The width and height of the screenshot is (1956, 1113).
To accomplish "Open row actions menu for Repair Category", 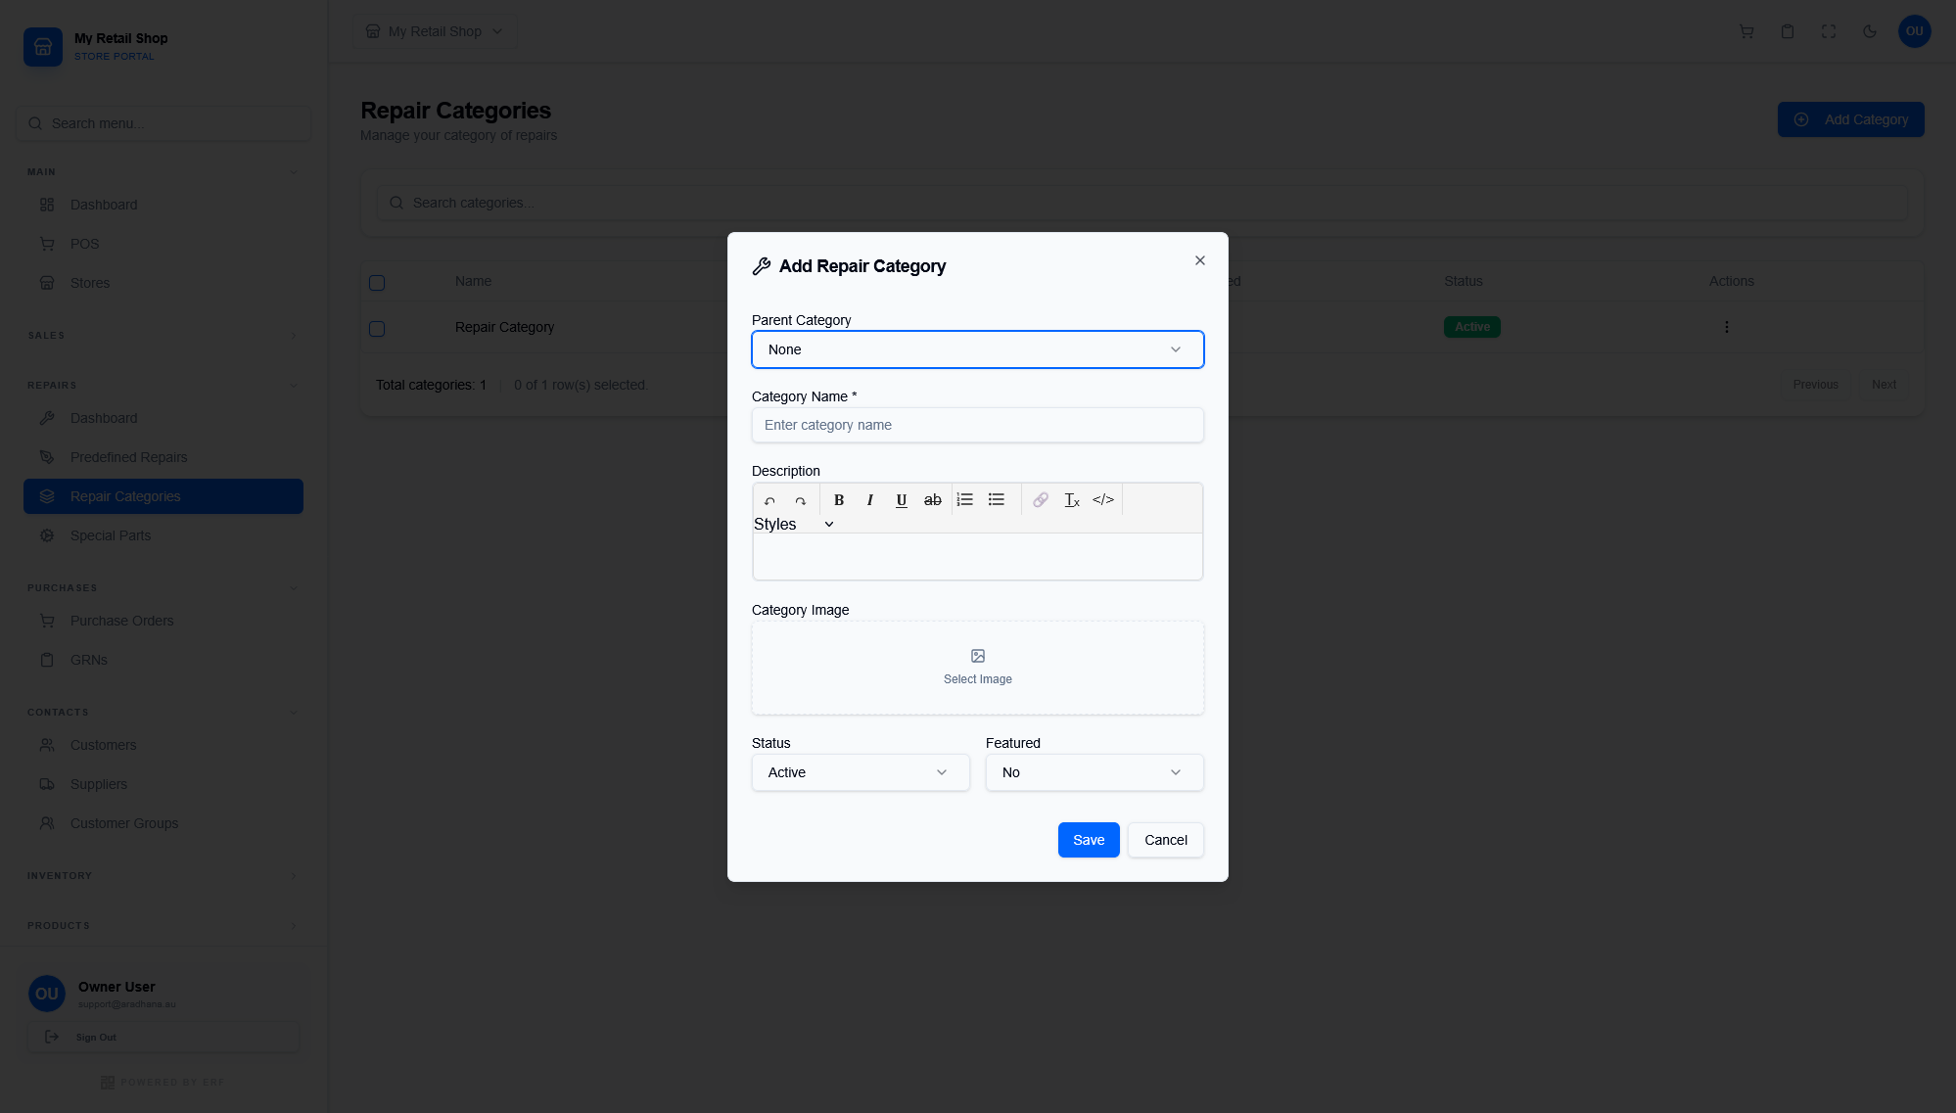I will click(1727, 327).
